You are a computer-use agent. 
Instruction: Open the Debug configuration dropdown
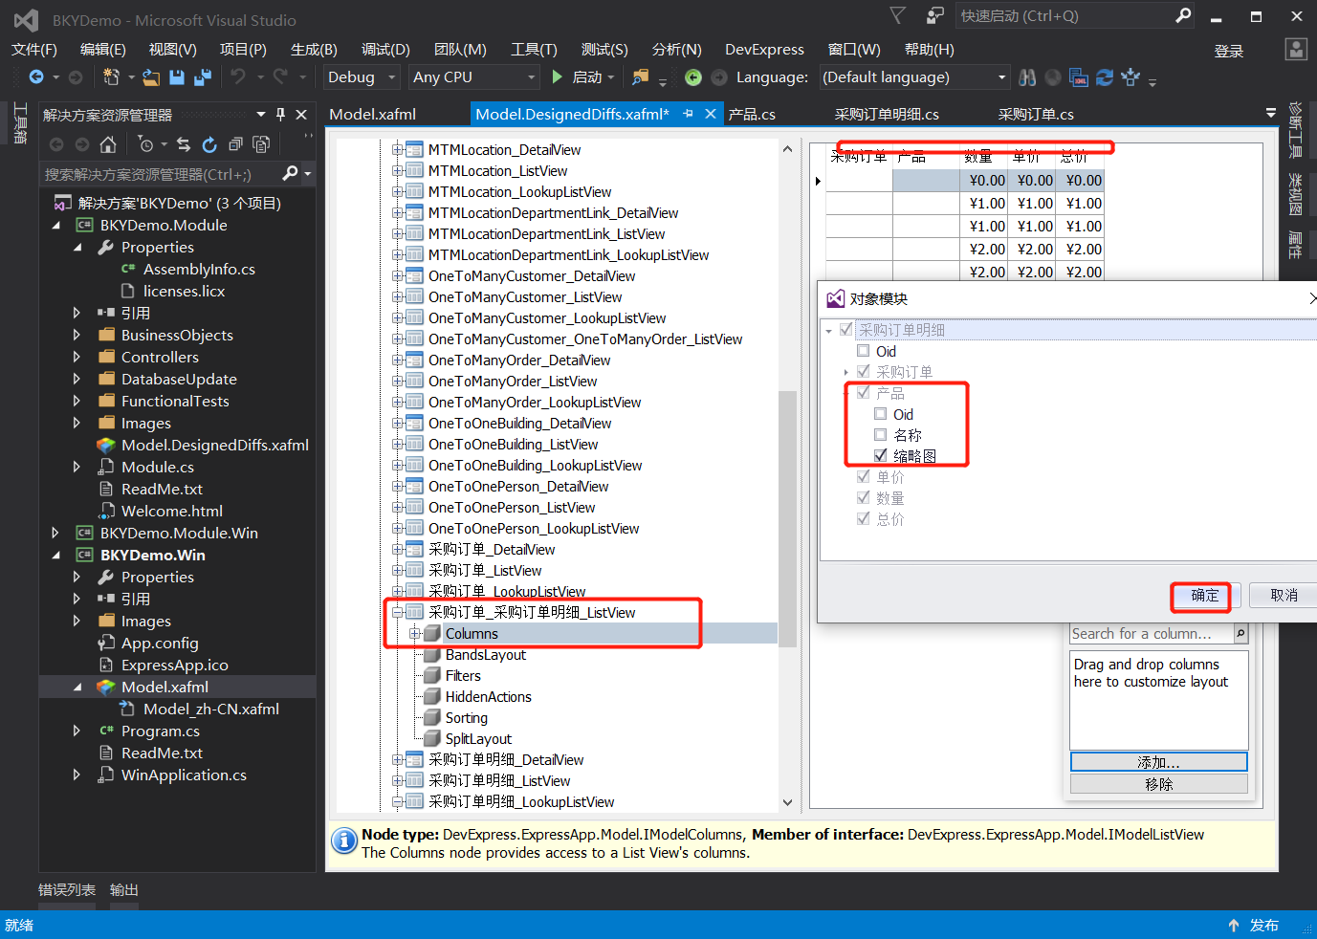[x=362, y=77]
